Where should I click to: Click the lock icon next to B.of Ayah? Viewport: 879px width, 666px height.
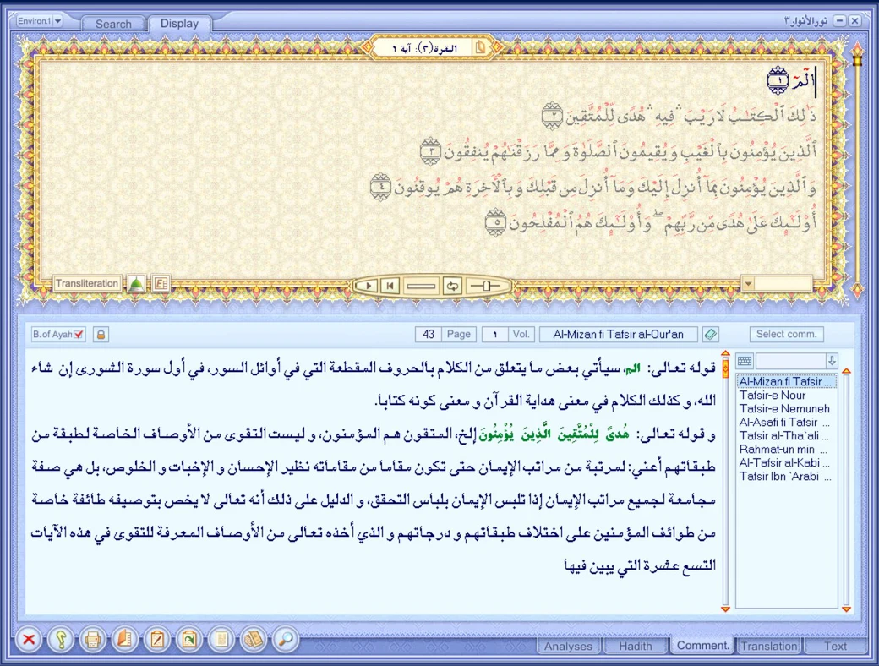pyautogui.click(x=101, y=335)
